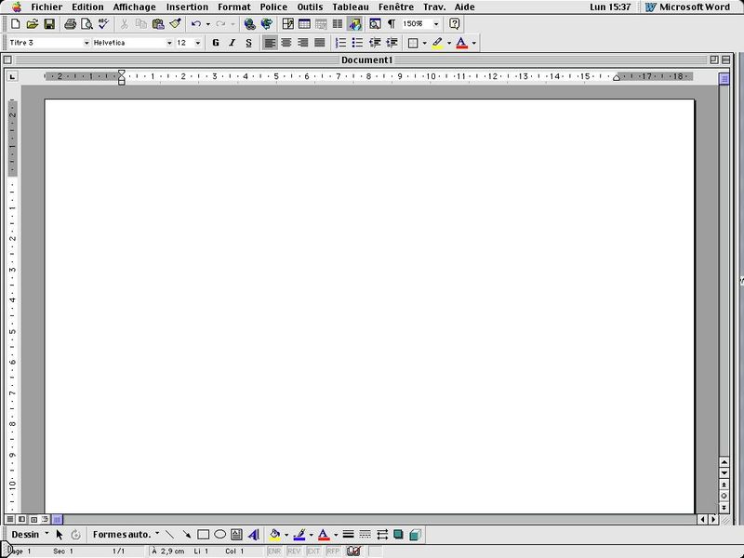Open the 150% zoom dropdown

tap(436, 24)
